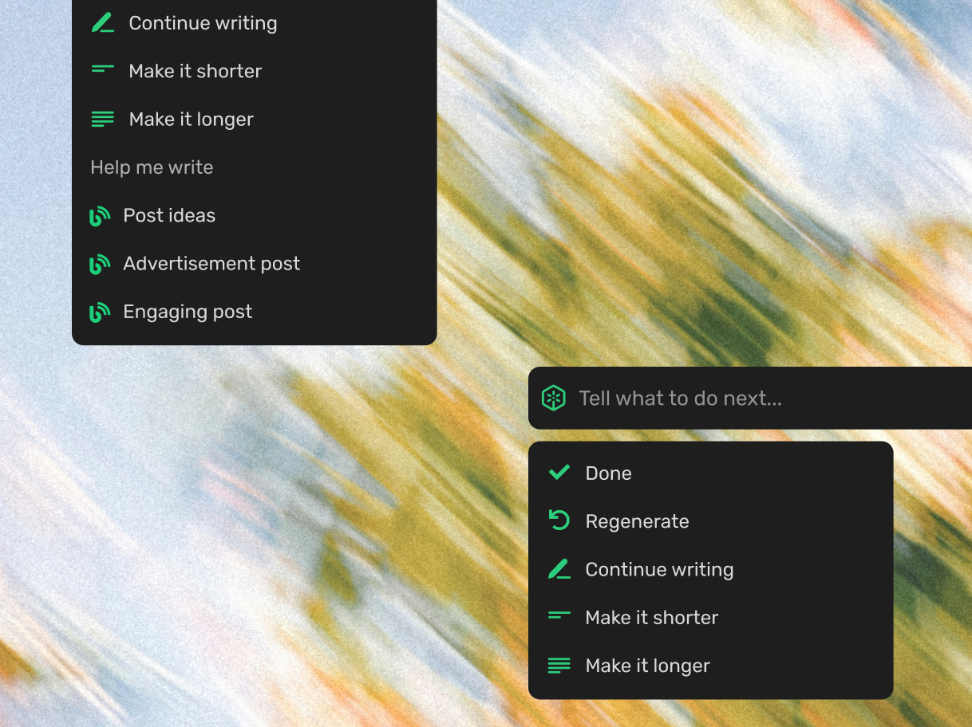Click the green logo icon beside Advertisement post

(x=100, y=264)
